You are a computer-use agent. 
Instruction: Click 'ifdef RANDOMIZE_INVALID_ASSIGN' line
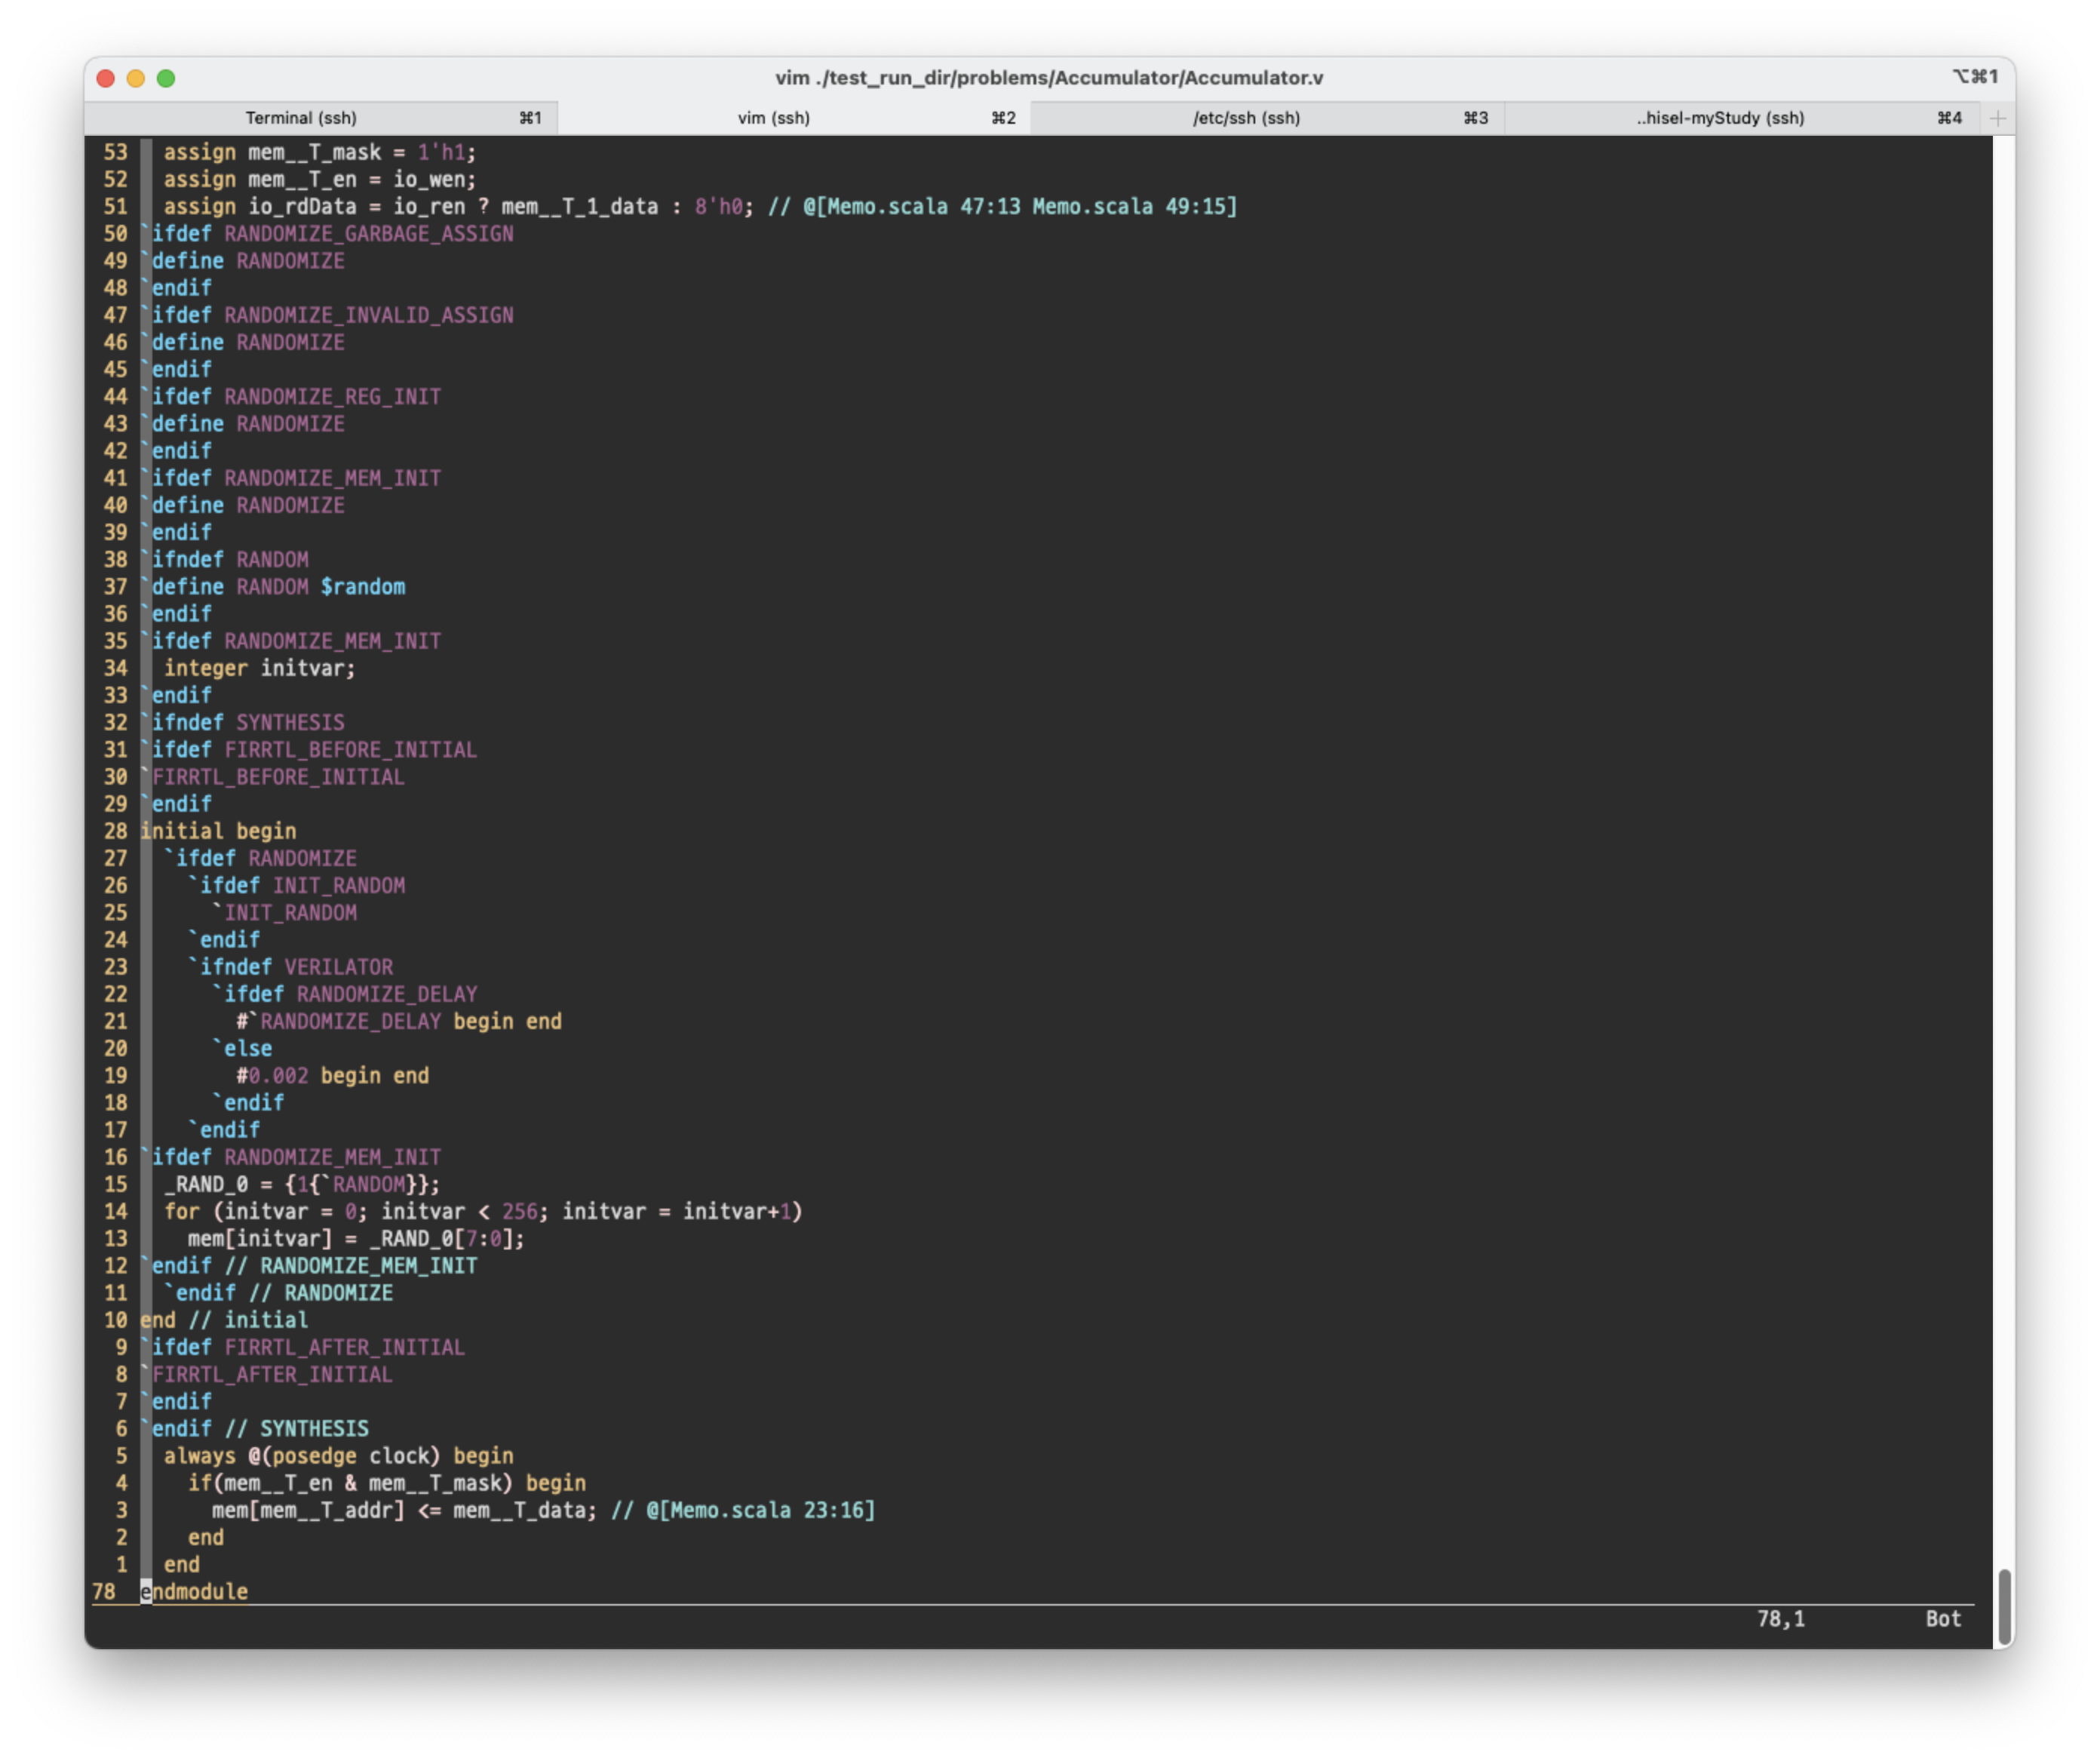tap(327, 315)
